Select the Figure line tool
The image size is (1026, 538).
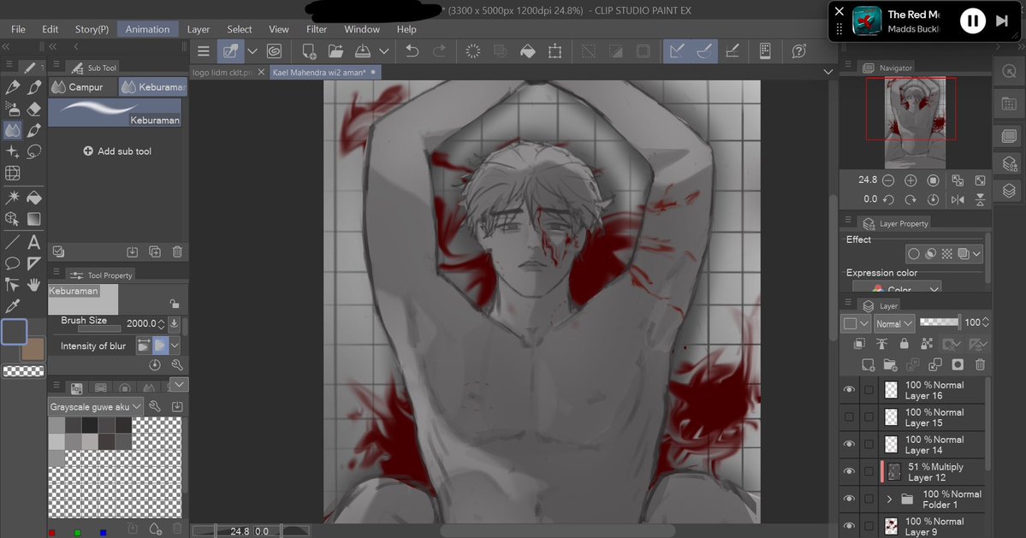coord(13,242)
